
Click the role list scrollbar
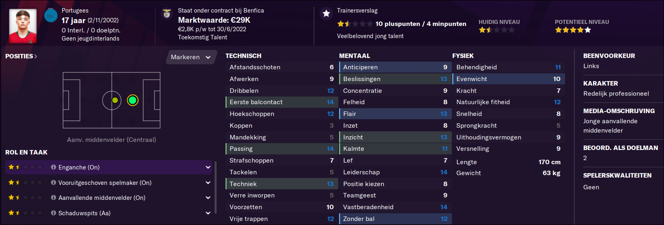pos(215,186)
